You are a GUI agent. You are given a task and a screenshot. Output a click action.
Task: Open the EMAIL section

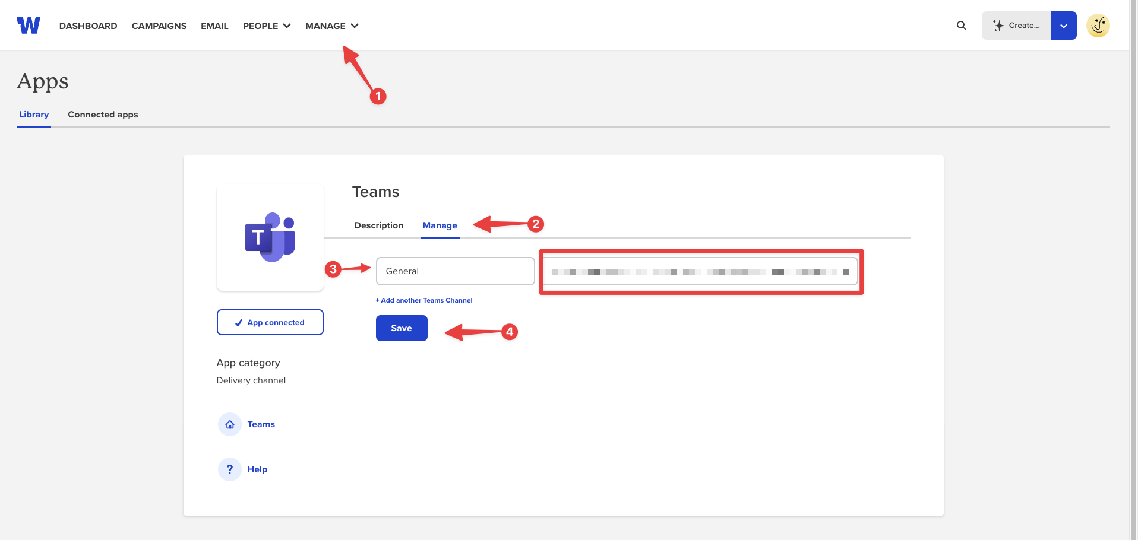coord(214,26)
